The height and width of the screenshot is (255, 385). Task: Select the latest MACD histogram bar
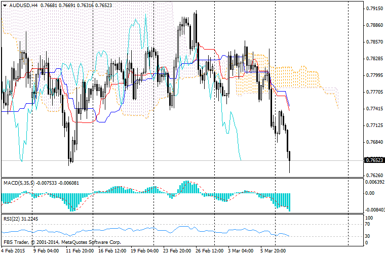pyautogui.click(x=290, y=202)
